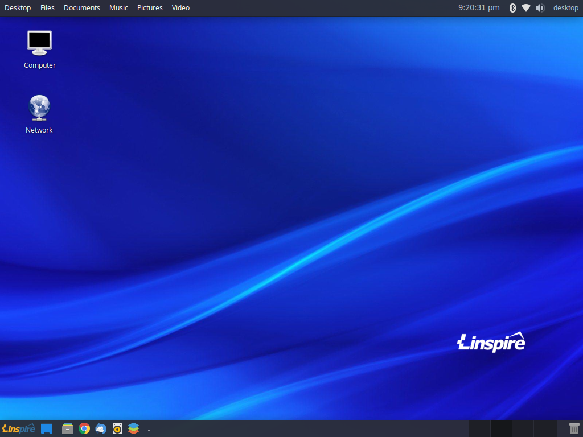Open the Trash in the taskbar

573,428
